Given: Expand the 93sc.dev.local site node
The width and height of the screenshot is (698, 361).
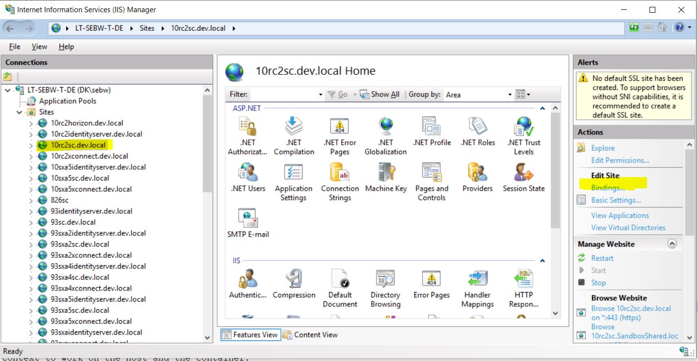Looking at the screenshot, I should coord(31,223).
